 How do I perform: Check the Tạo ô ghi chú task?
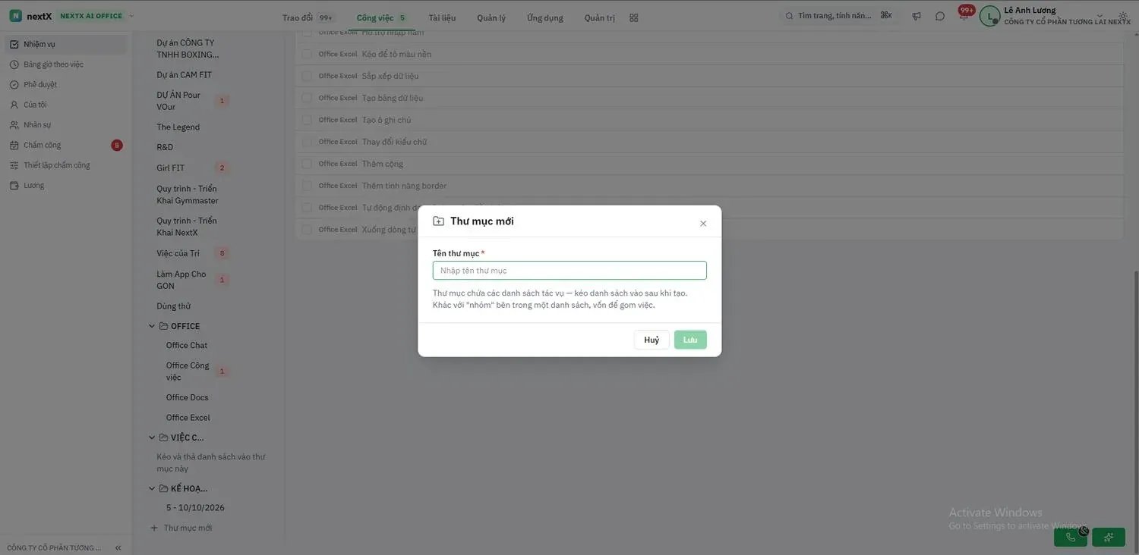coord(307,120)
